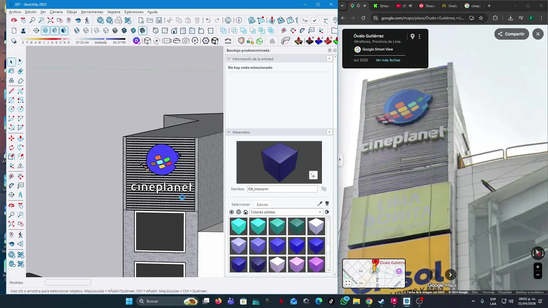The width and height of the screenshot is (548, 308).
Task: Activate Zoom Extents in the top toolbar
Action: tap(50, 20)
